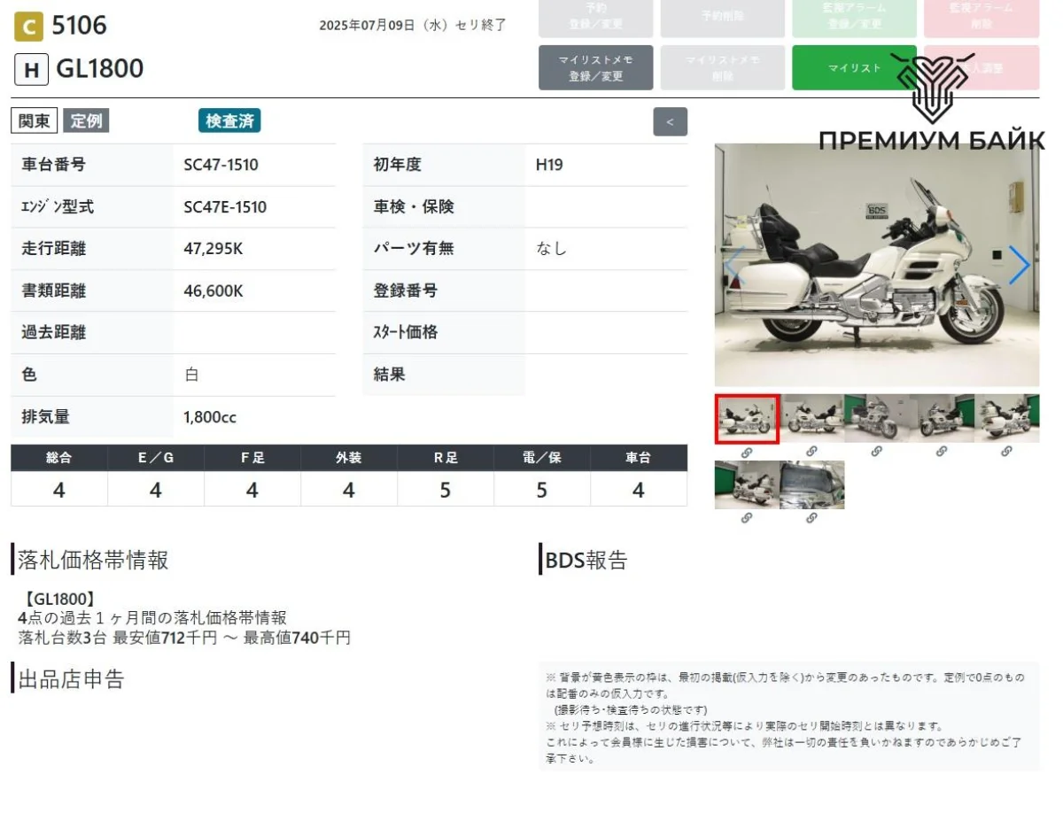Collapse the panel with the gray '<' button

pos(670,121)
